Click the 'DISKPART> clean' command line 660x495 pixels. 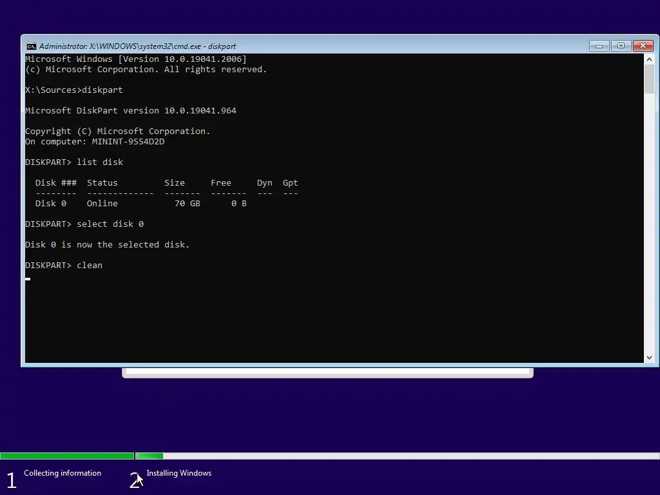(x=64, y=265)
